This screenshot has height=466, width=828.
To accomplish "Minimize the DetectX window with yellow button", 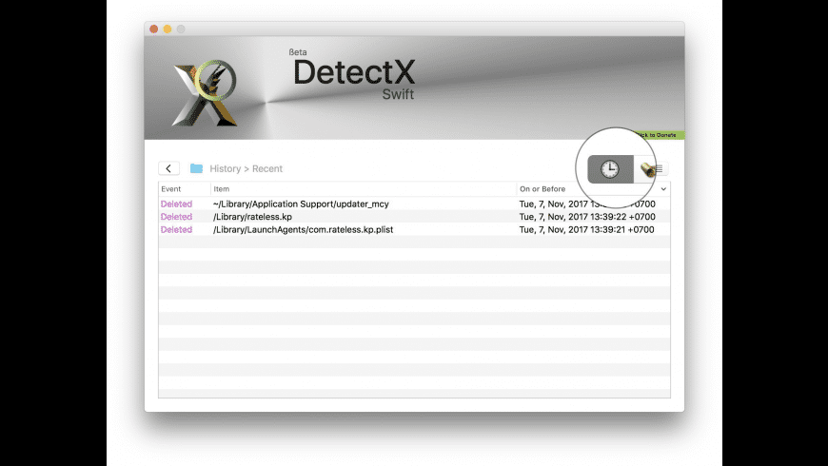I will 168,29.
